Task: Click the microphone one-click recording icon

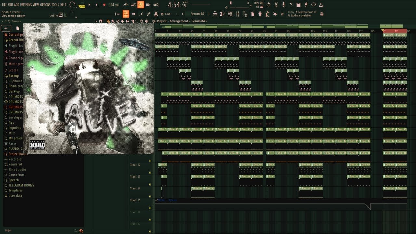Action: pyautogui.click(x=283, y=5)
